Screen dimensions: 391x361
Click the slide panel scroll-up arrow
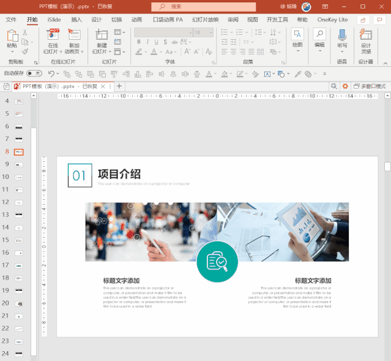click(x=34, y=96)
